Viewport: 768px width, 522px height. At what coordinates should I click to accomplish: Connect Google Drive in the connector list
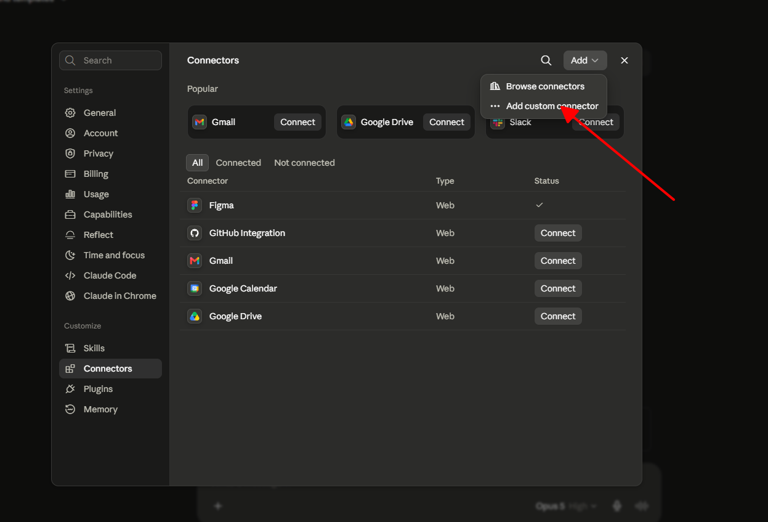point(558,316)
